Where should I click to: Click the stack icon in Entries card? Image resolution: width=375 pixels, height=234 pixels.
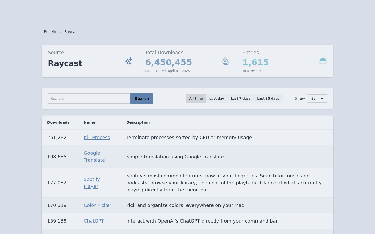(323, 61)
